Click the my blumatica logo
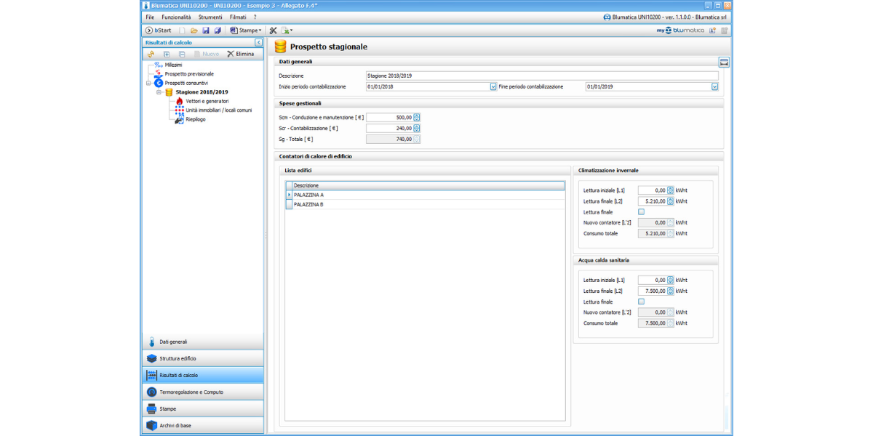This screenshot has height=436, width=873. [x=681, y=31]
